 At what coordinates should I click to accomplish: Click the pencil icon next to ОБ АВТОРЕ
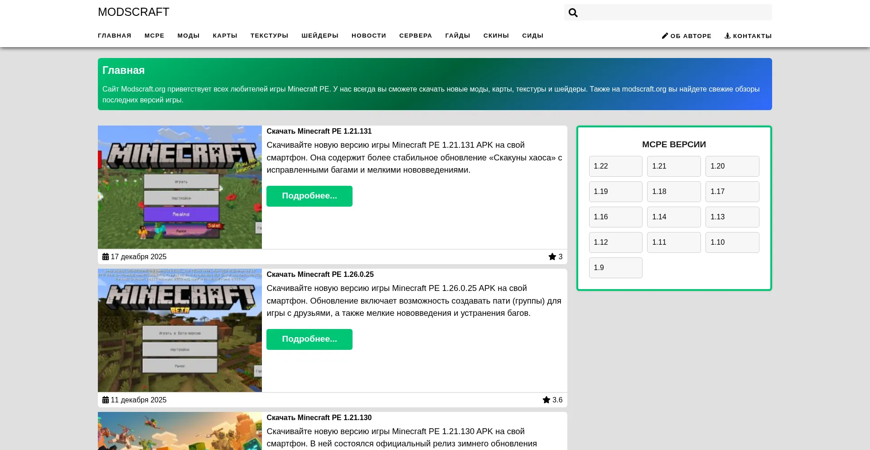pyautogui.click(x=665, y=35)
